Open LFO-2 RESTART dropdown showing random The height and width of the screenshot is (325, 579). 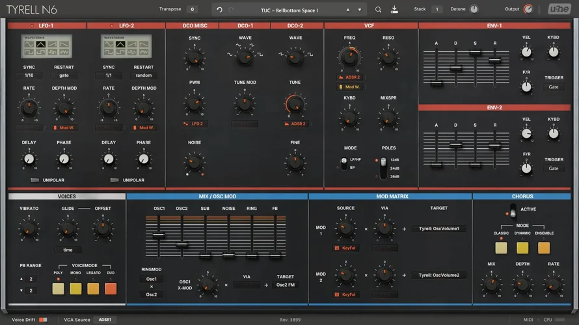[144, 75]
